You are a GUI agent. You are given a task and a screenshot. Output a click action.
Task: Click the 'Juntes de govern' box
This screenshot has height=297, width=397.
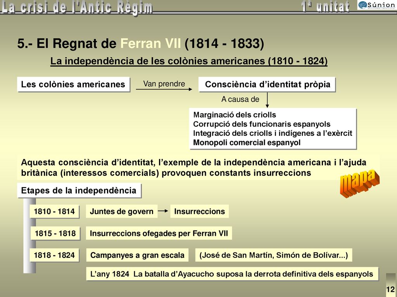point(121,212)
